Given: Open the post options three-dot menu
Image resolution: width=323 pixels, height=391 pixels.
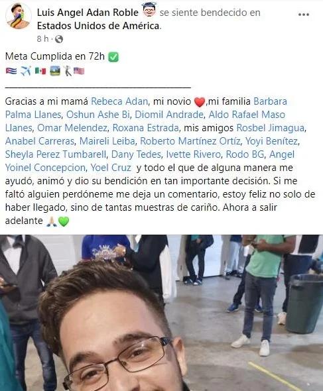Looking at the screenshot, I should pos(304,15).
